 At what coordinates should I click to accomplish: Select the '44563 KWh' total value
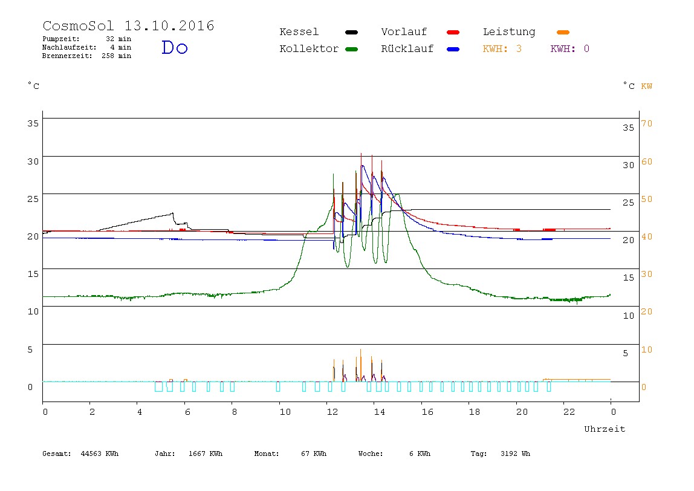click(x=100, y=454)
